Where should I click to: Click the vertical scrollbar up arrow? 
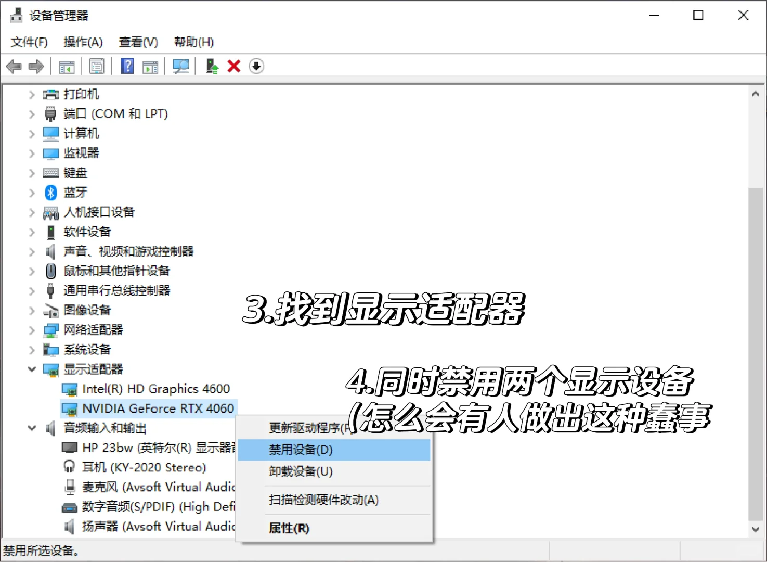(756, 94)
